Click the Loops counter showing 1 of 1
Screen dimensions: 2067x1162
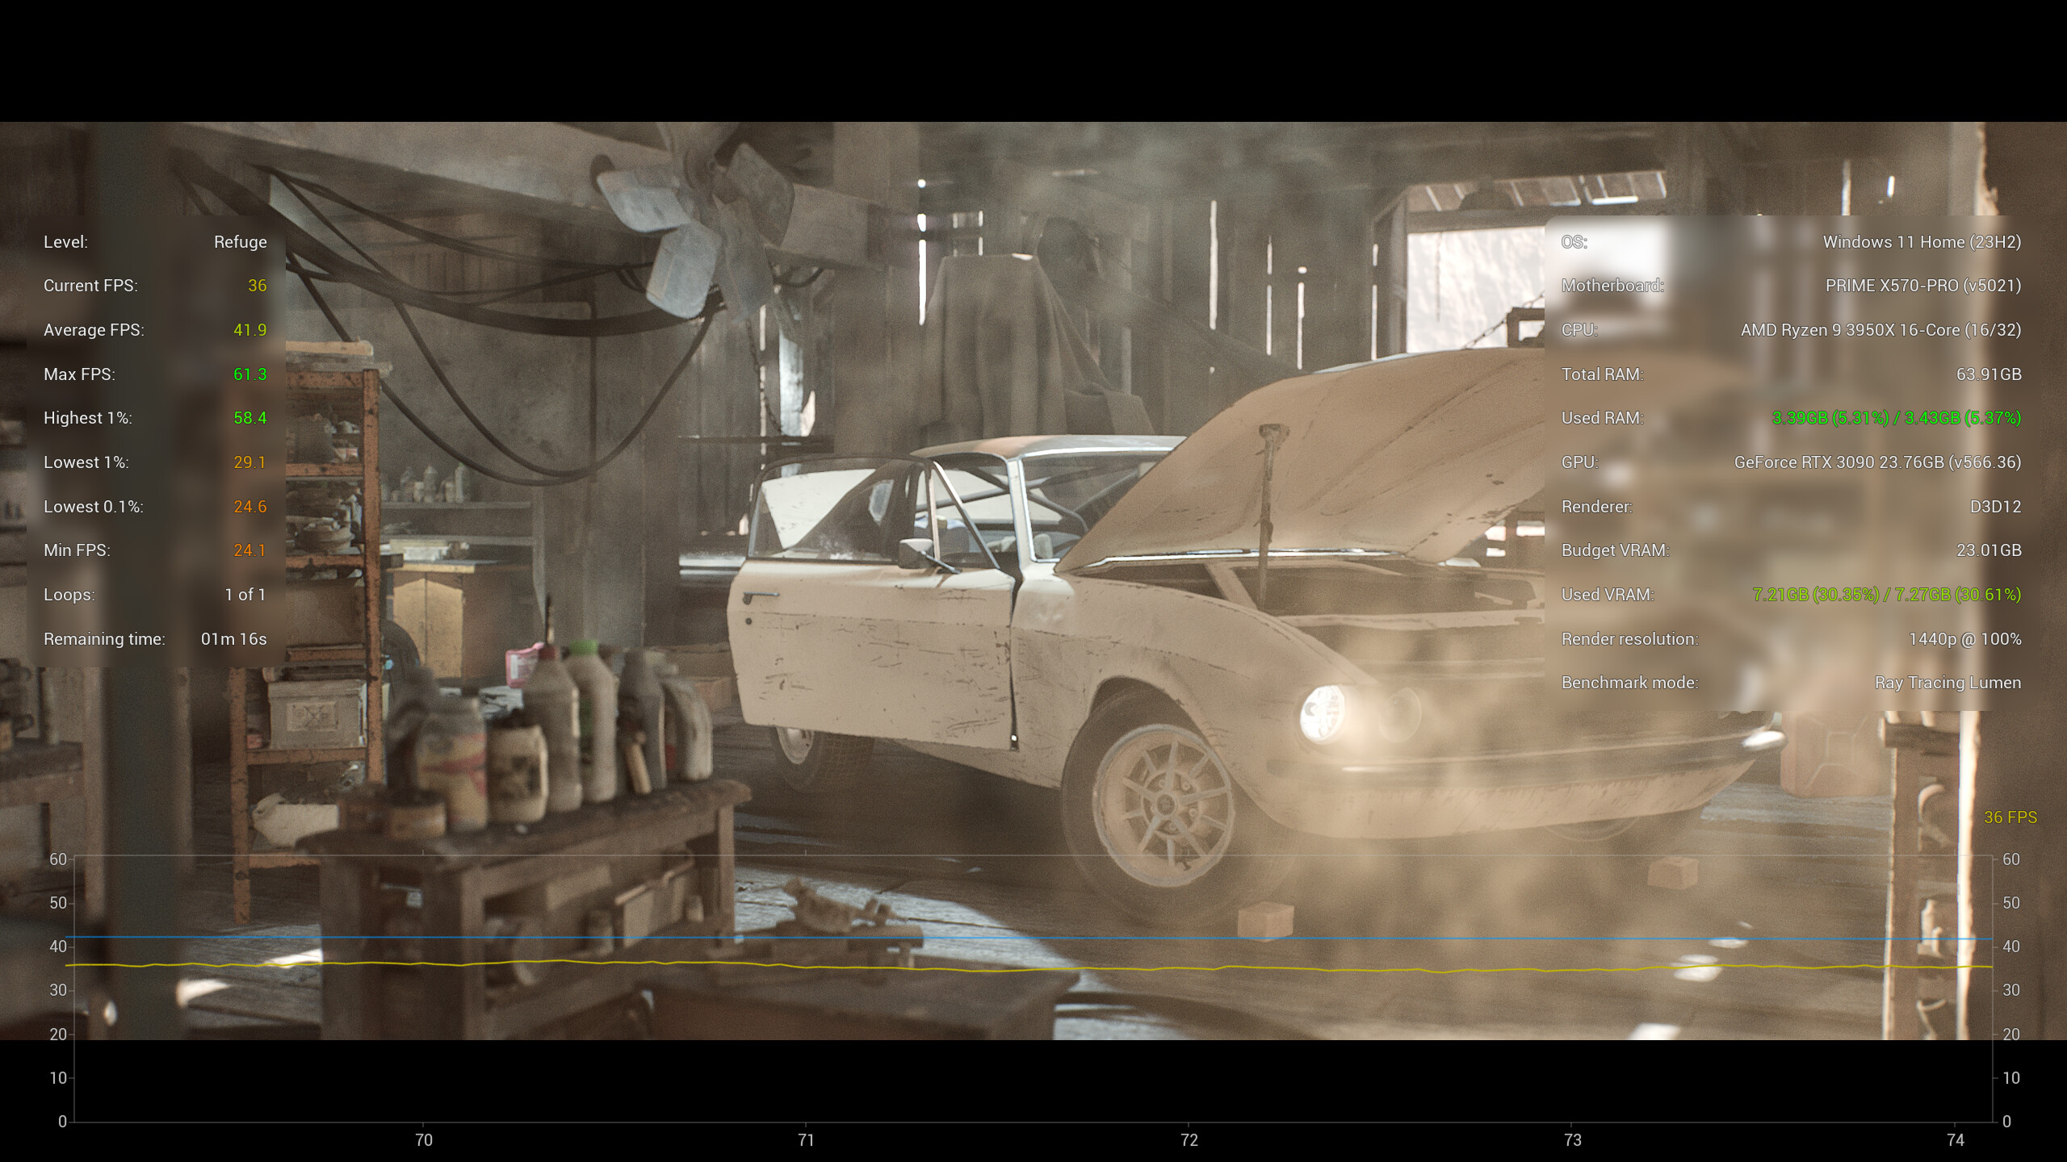(x=246, y=594)
